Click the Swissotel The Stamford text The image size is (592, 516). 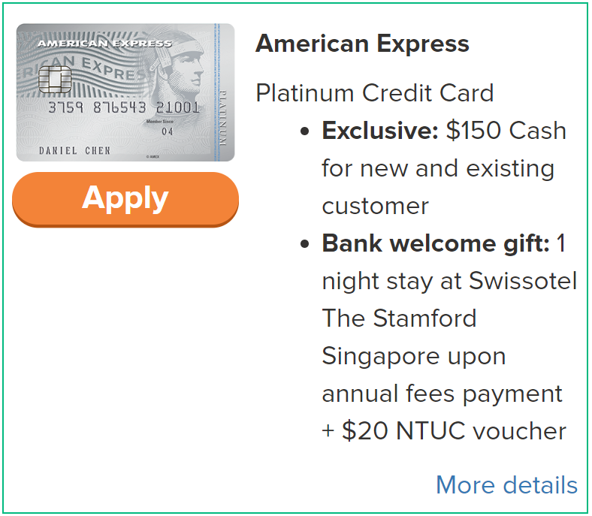coord(449,300)
